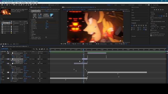The width and height of the screenshot is (168, 94).
Task: Select the Clone Stamp tool
Action: coord(29,5)
